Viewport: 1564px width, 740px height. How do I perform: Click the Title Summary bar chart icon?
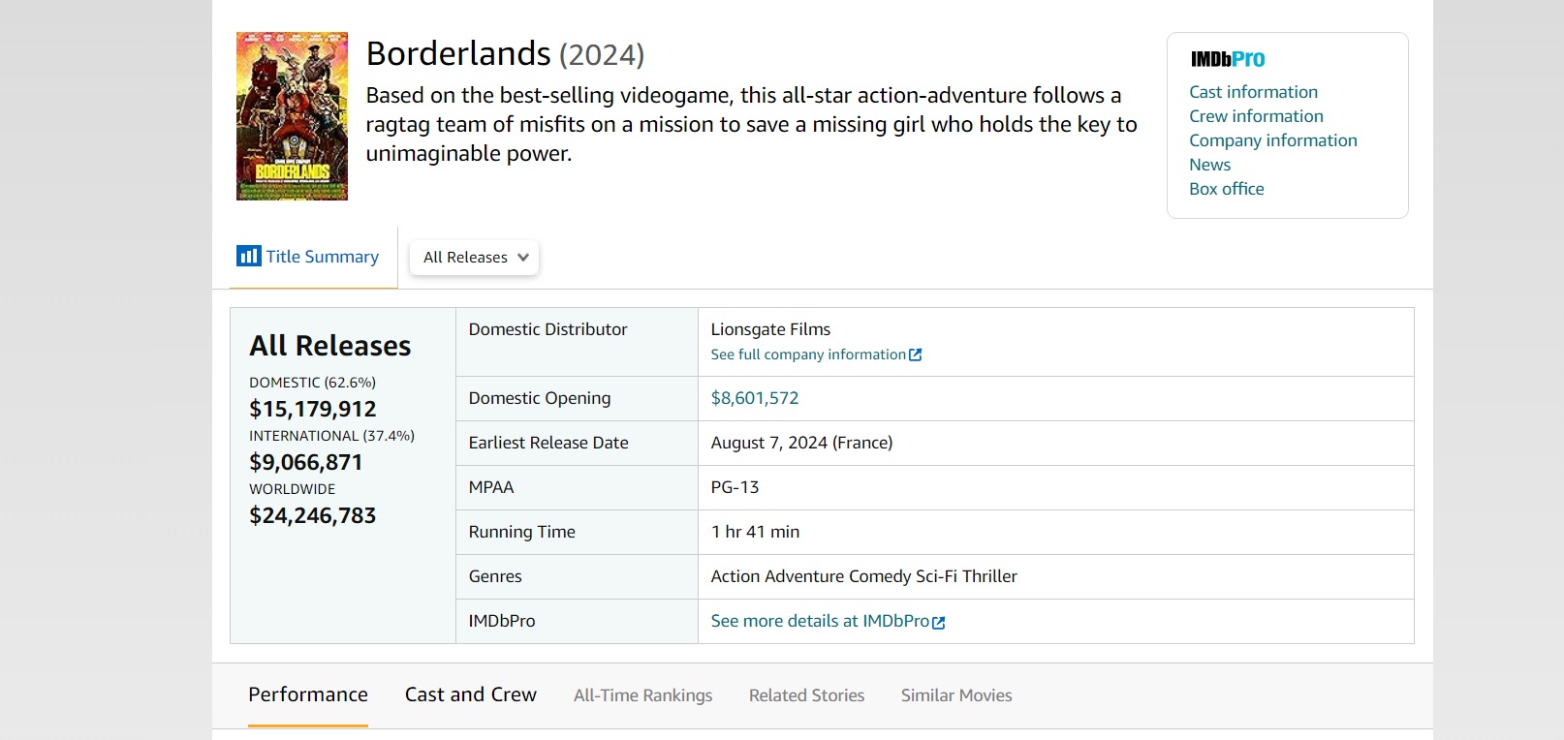pyautogui.click(x=248, y=256)
